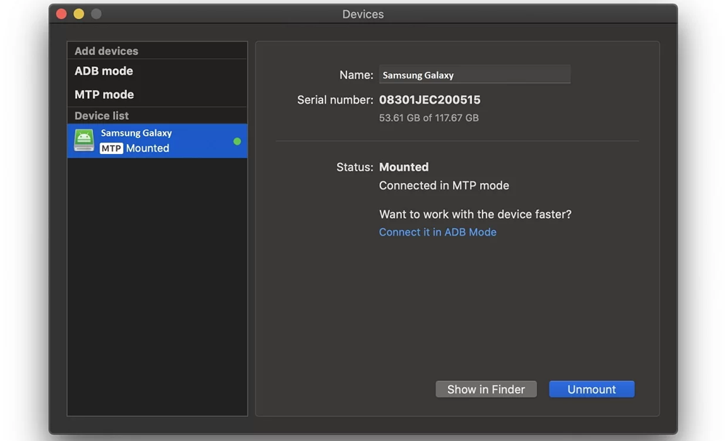
Task: Close the Devices window with red button
Action: [x=61, y=14]
